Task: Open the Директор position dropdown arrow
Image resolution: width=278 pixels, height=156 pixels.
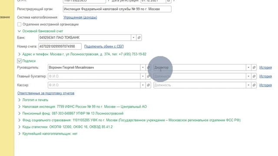Action: [248, 68]
